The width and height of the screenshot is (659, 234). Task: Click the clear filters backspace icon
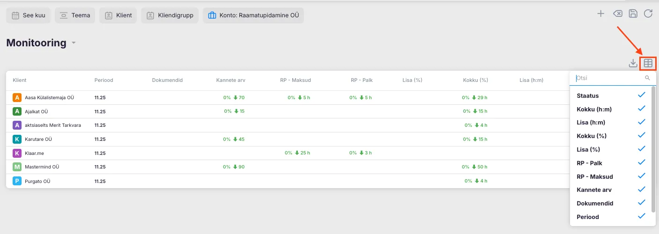point(617,14)
